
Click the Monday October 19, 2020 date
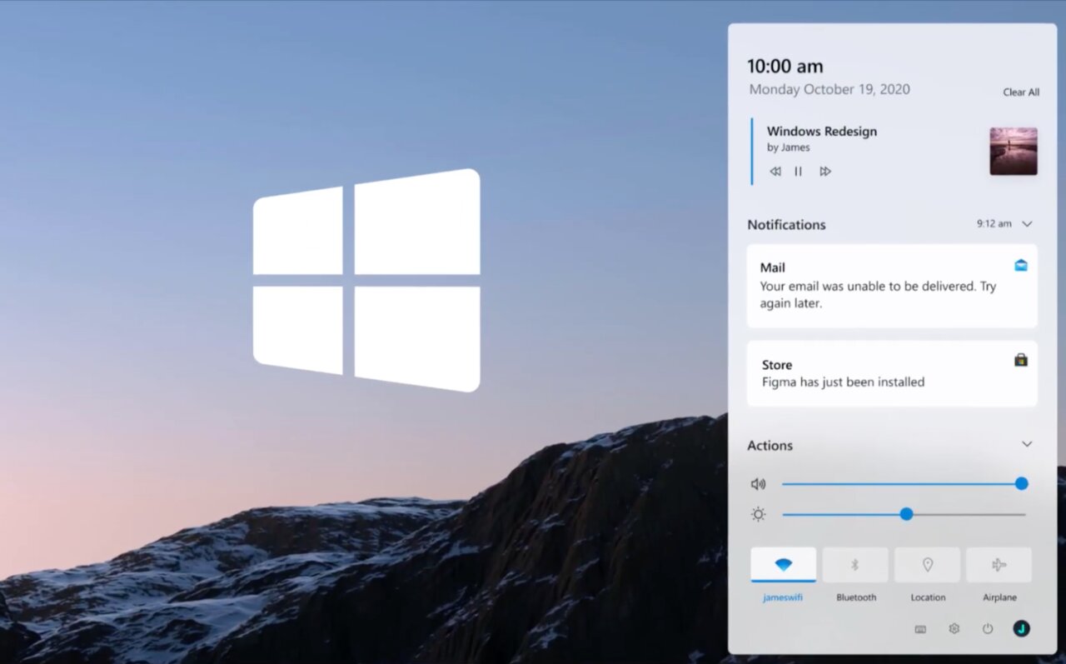pos(829,89)
